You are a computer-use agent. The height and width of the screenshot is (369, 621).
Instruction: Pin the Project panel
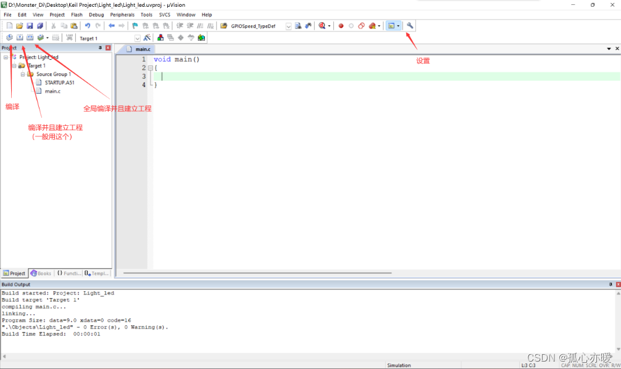tap(100, 48)
